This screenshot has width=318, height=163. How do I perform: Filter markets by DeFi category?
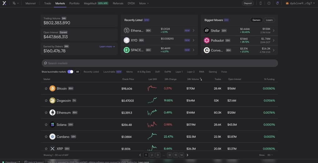[x=157, y=72]
